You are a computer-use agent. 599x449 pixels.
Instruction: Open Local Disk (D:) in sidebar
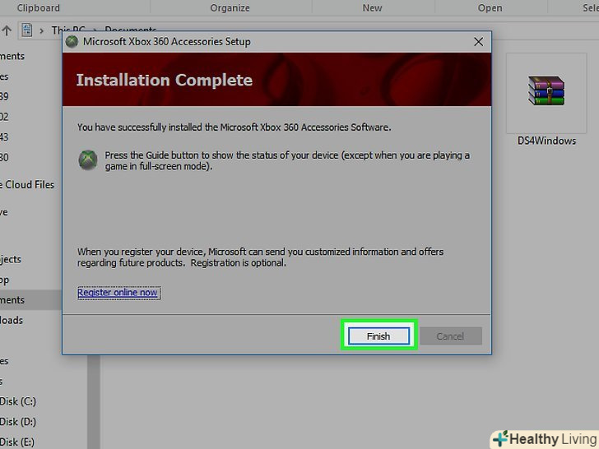tap(18, 422)
